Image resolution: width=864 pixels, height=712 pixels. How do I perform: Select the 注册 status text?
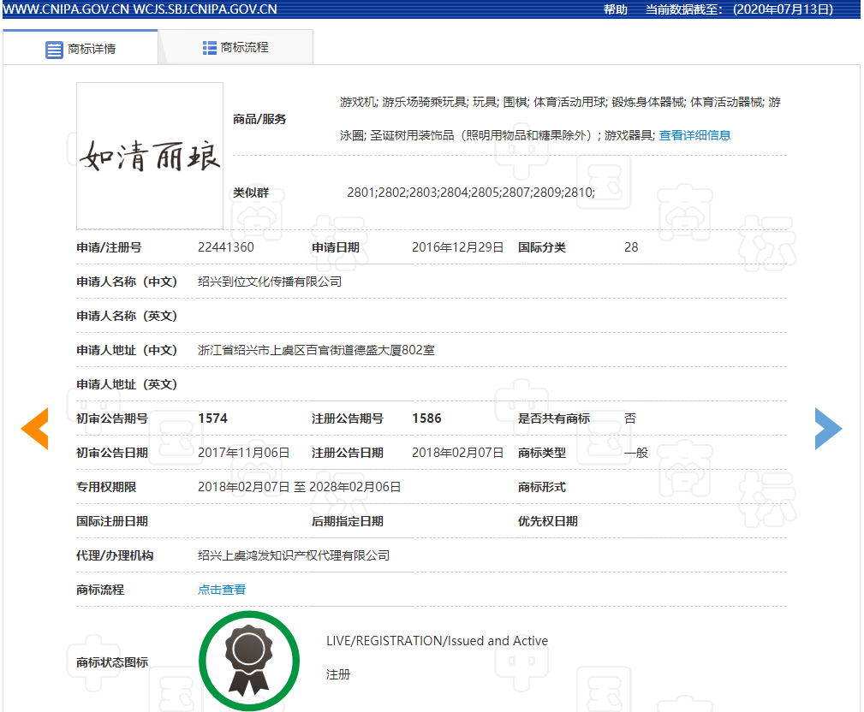337,674
